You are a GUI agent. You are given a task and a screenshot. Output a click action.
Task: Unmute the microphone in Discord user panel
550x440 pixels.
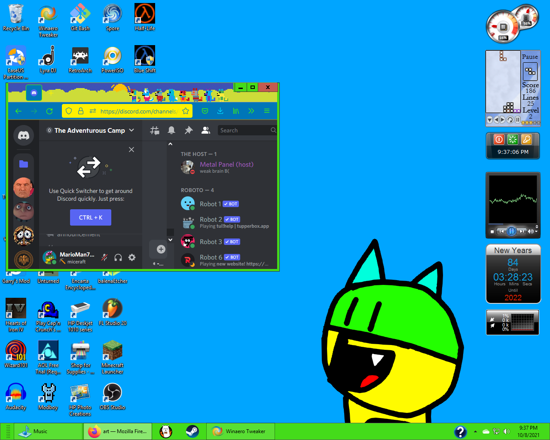104,257
